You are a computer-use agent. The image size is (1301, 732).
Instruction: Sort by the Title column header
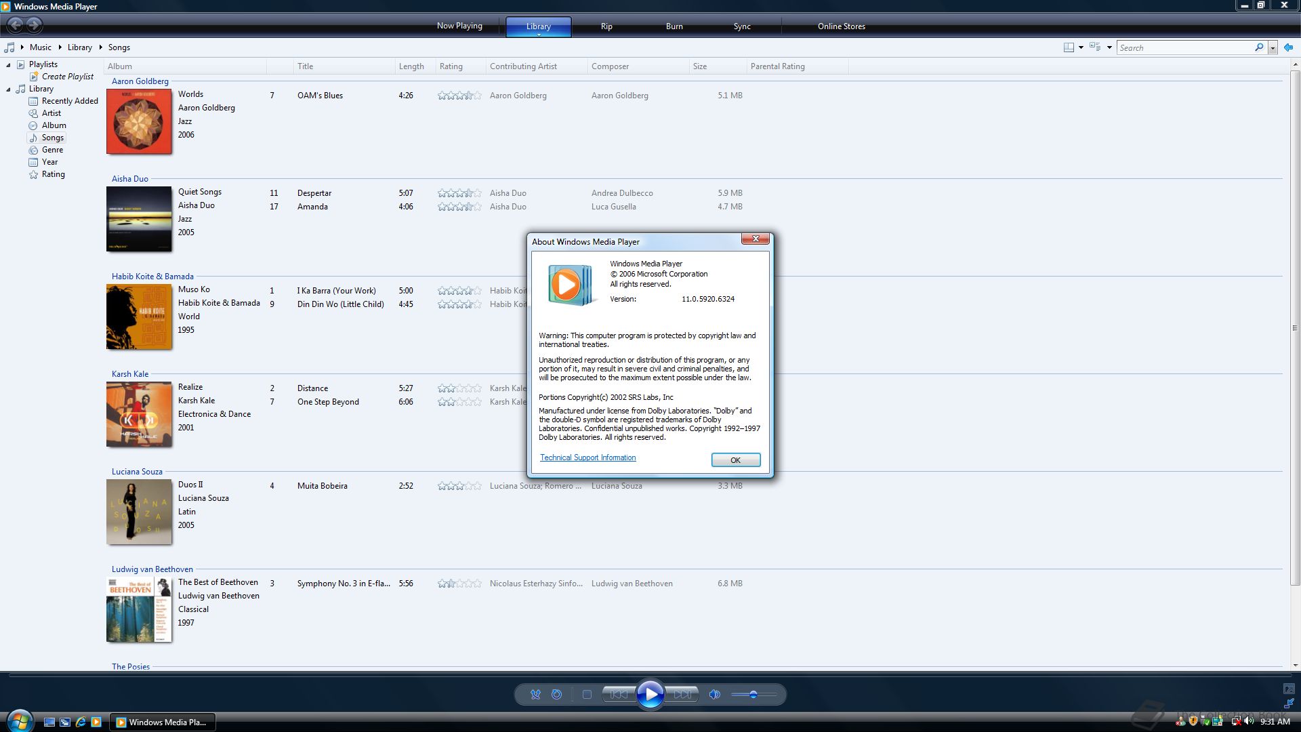pyautogui.click(x=344, y=66)
